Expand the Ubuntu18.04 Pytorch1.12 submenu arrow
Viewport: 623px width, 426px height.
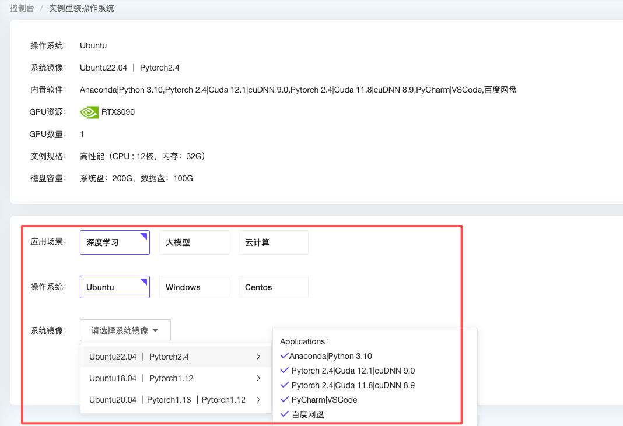click(x=258, y=378)
